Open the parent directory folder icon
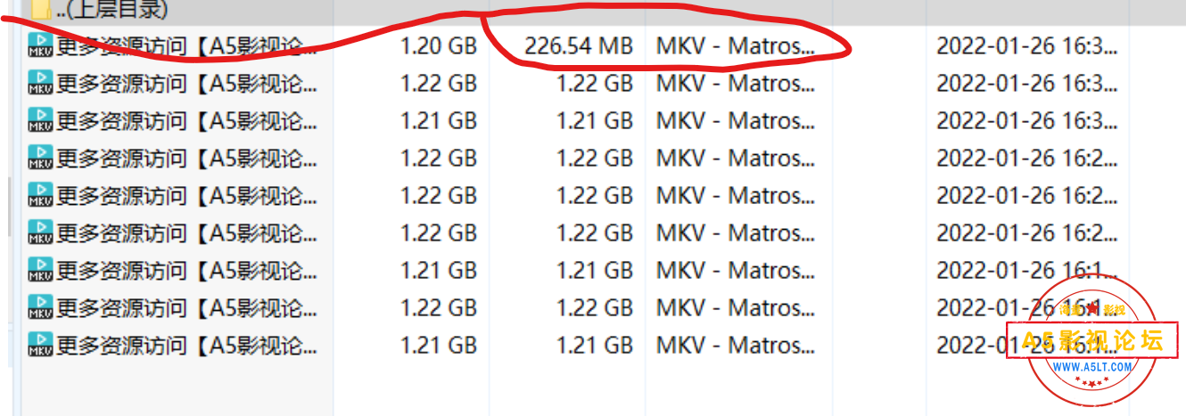 (40, 10)
